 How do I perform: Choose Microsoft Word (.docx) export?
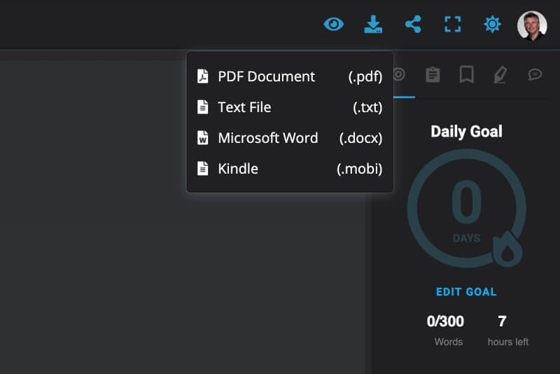point(290,138)
